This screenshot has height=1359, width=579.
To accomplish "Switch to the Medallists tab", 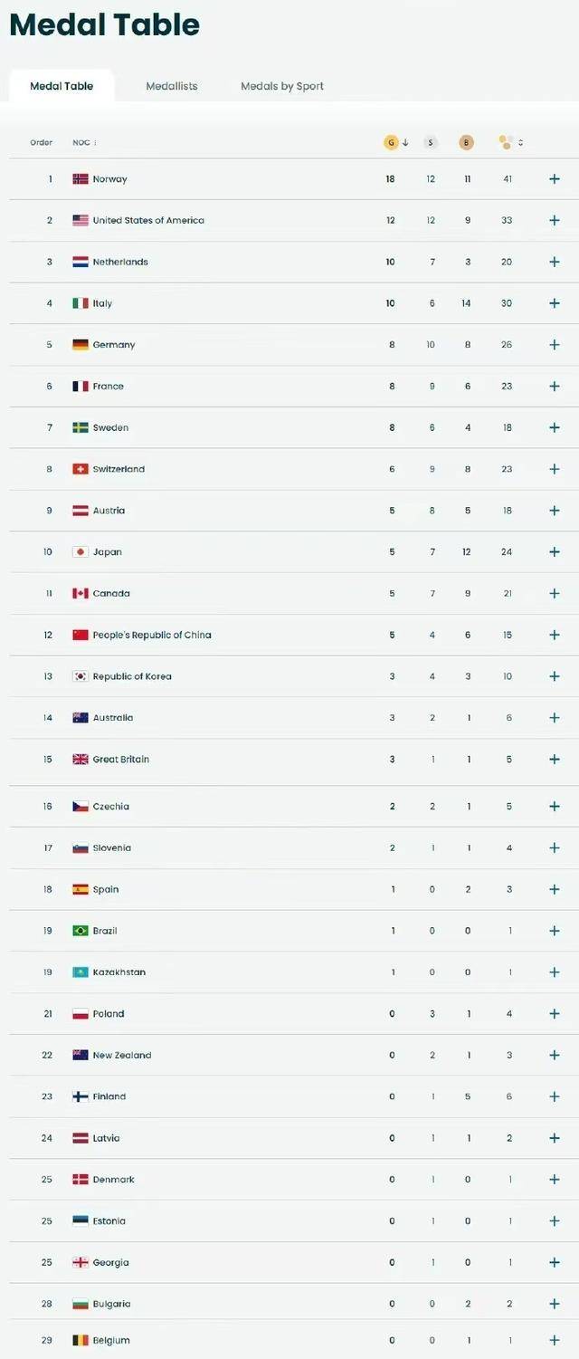I will coord(172,86).
